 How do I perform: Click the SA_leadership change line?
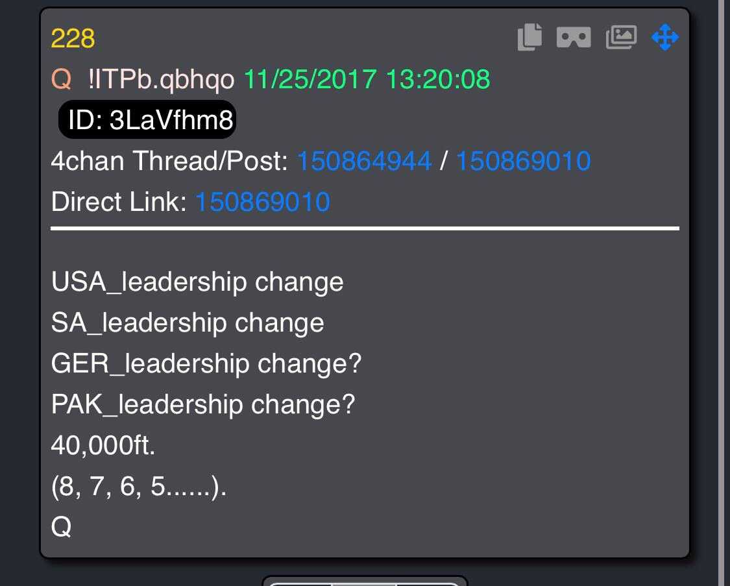pos(188,323)
